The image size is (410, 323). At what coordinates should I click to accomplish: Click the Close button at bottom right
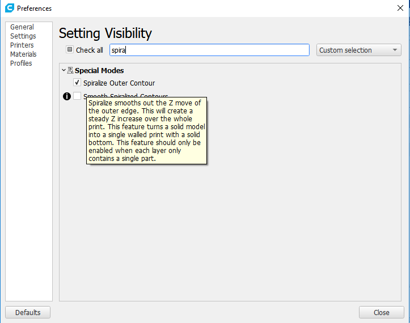pyautogui.click(x=381, y=312)
